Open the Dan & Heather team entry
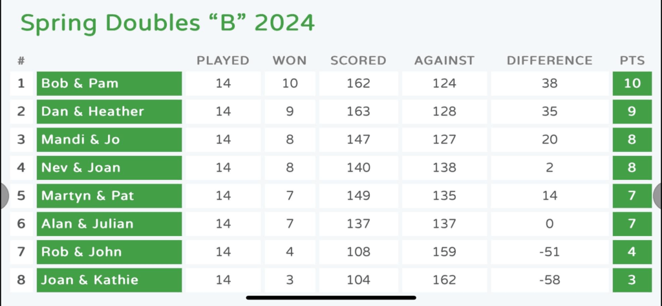This screenshot has height=306, width=662. tap(92, 111)
